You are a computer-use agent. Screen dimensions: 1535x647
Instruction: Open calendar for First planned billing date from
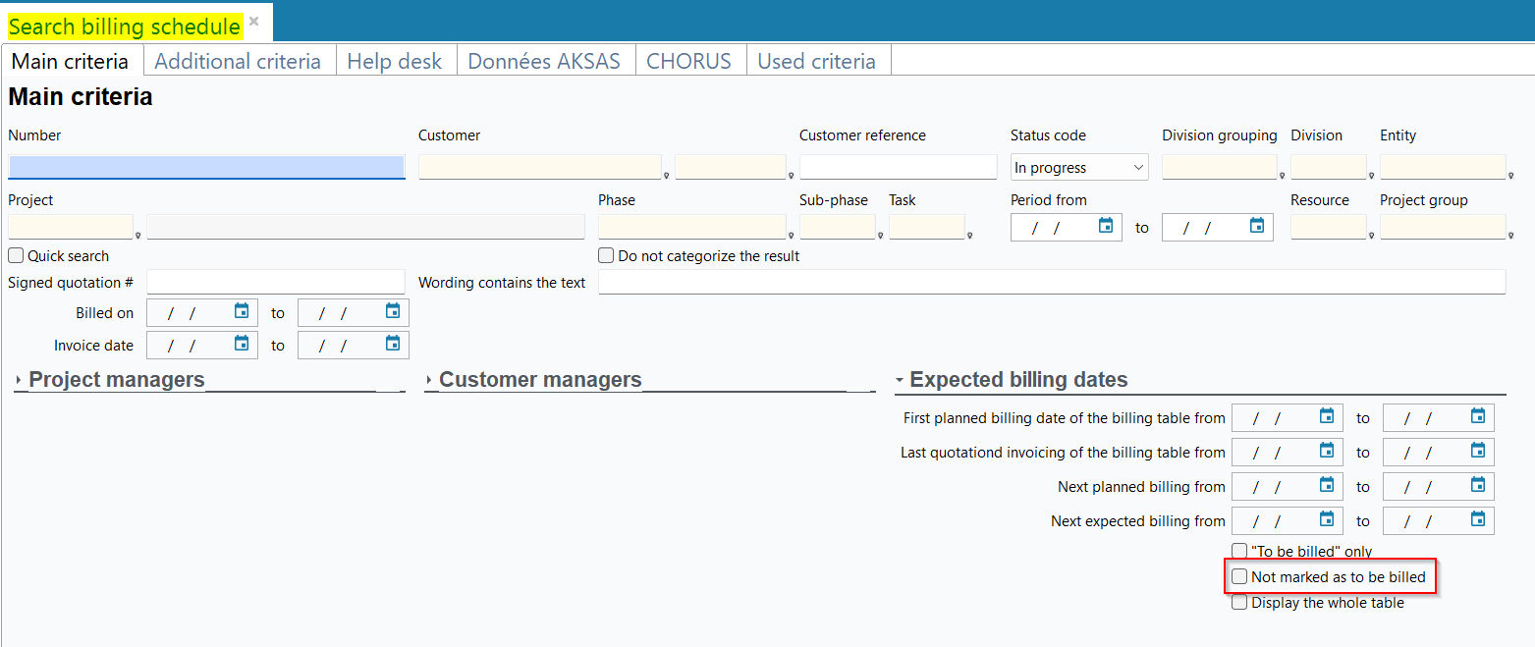tap(1327, 416)
